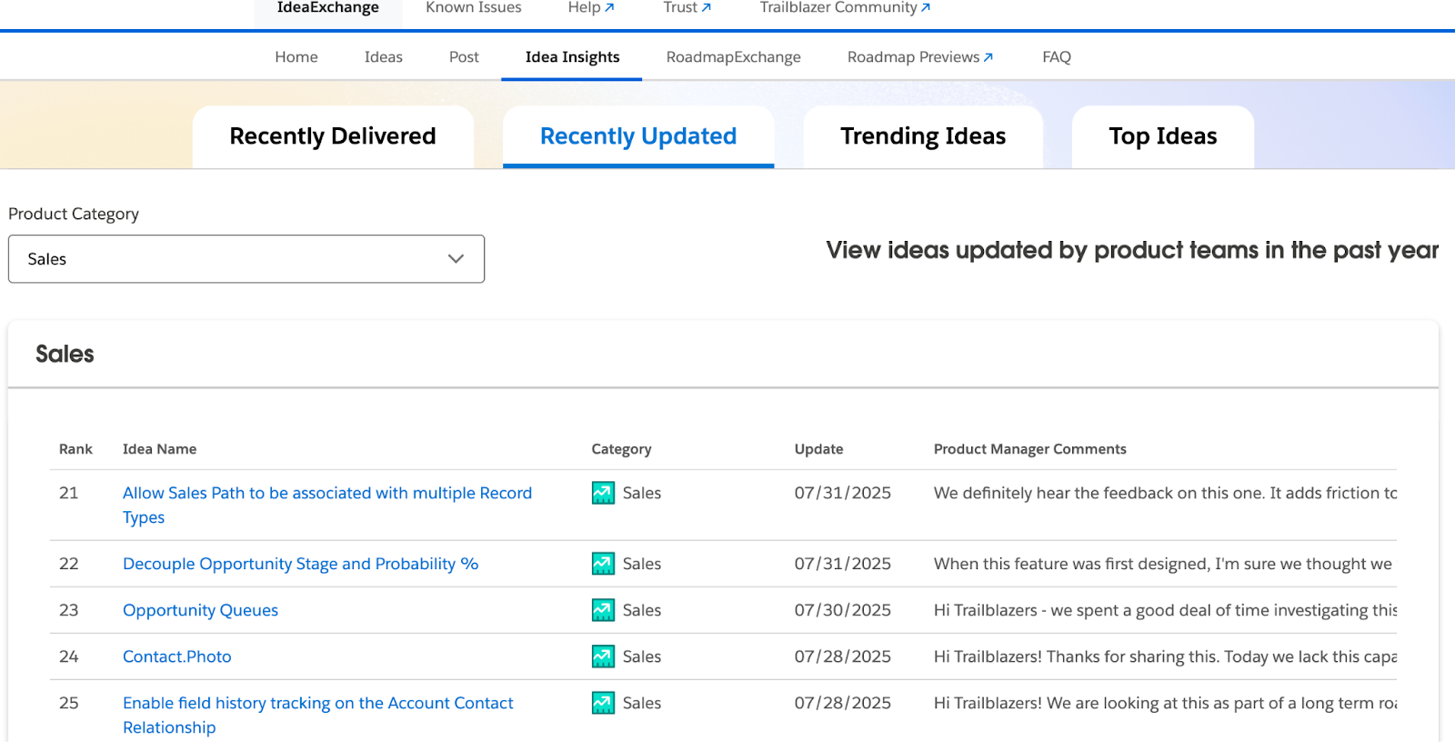Screen dimensions: 1455x742
Task: Click the chevron in the Product Category combobox
Action: click(456, 259)
